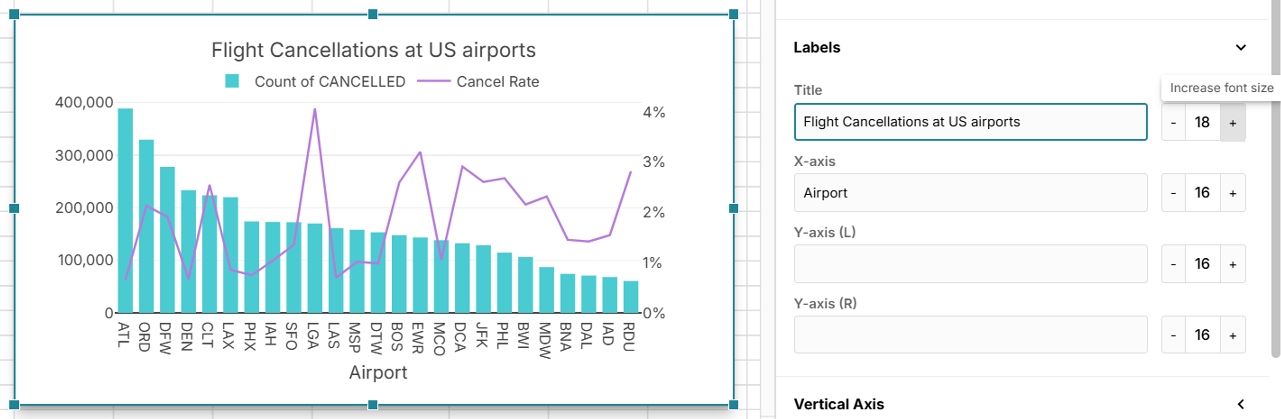Increase the Y-axis (R) font size
The width and height of the screenshot is (1281, 419).
1232,335
